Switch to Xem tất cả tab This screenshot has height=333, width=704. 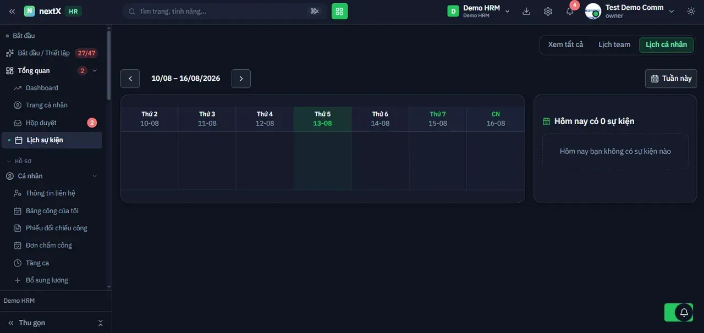pos(565,45)
